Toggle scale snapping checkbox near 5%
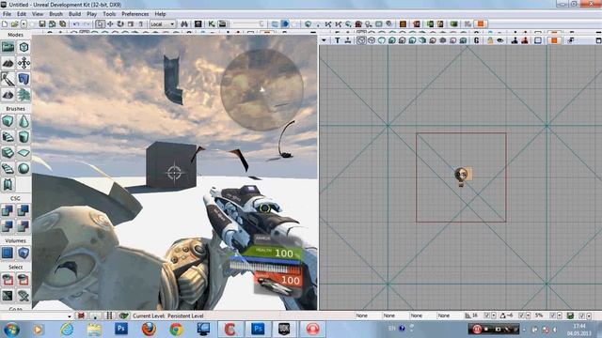Screen dimensions: 602x338 (552, 315)
